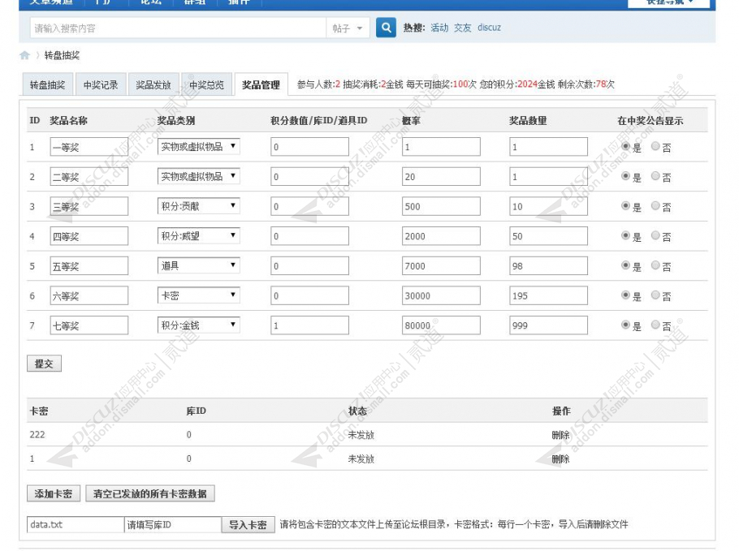Click the 未发放 status of card 222

click(x=361, y=435)
